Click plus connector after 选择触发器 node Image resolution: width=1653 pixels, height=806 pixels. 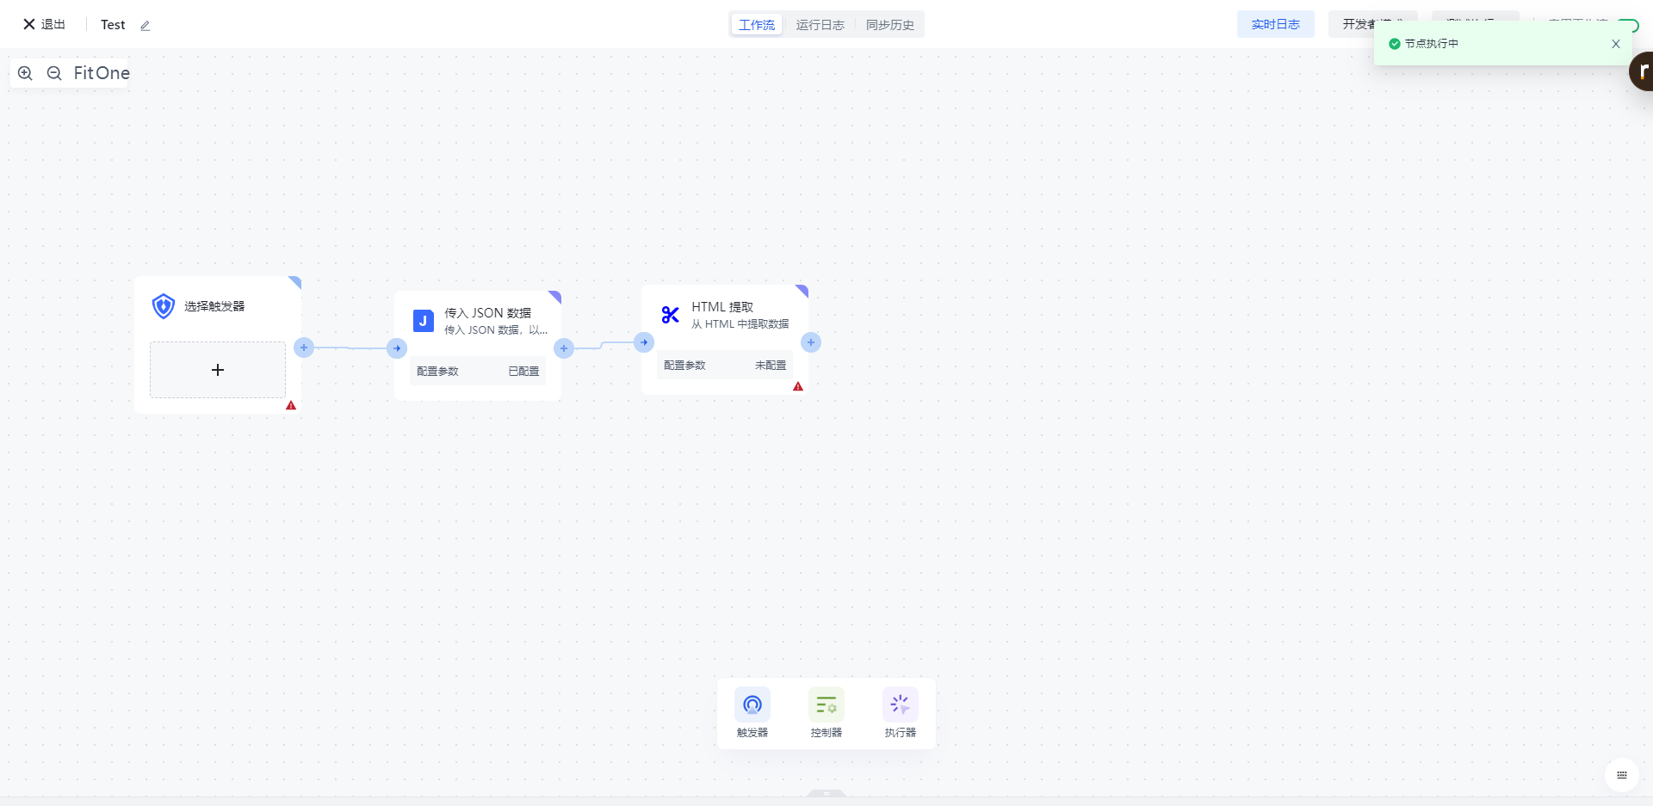click(304, 348)
